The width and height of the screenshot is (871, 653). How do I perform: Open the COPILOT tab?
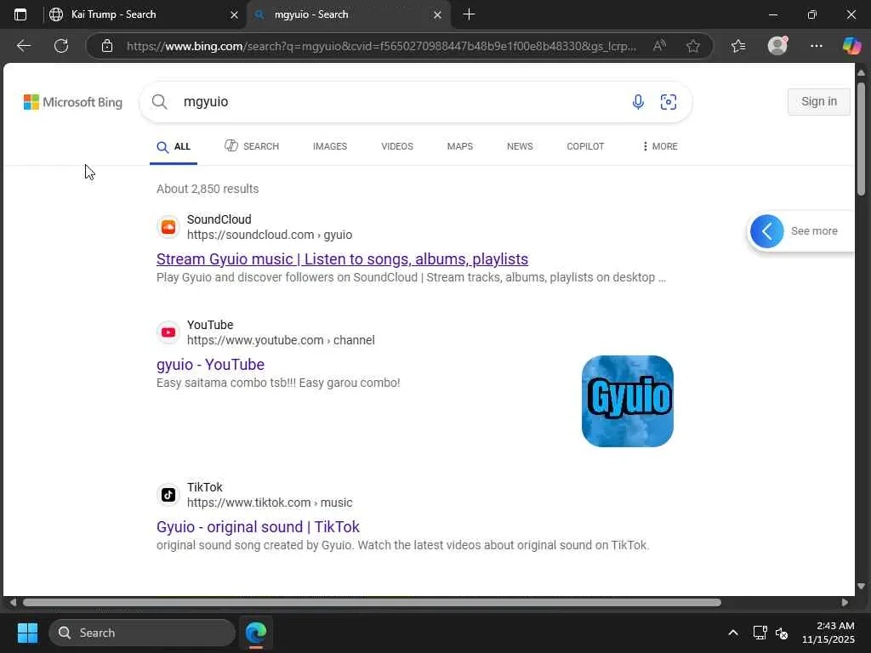tap(585, 146)
